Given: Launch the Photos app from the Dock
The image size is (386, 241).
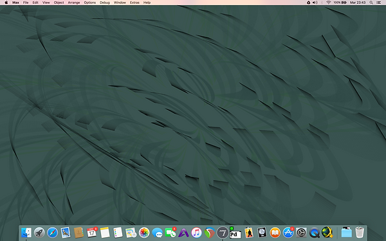Looking at the screenshot, I should click(x=144, y=233).
